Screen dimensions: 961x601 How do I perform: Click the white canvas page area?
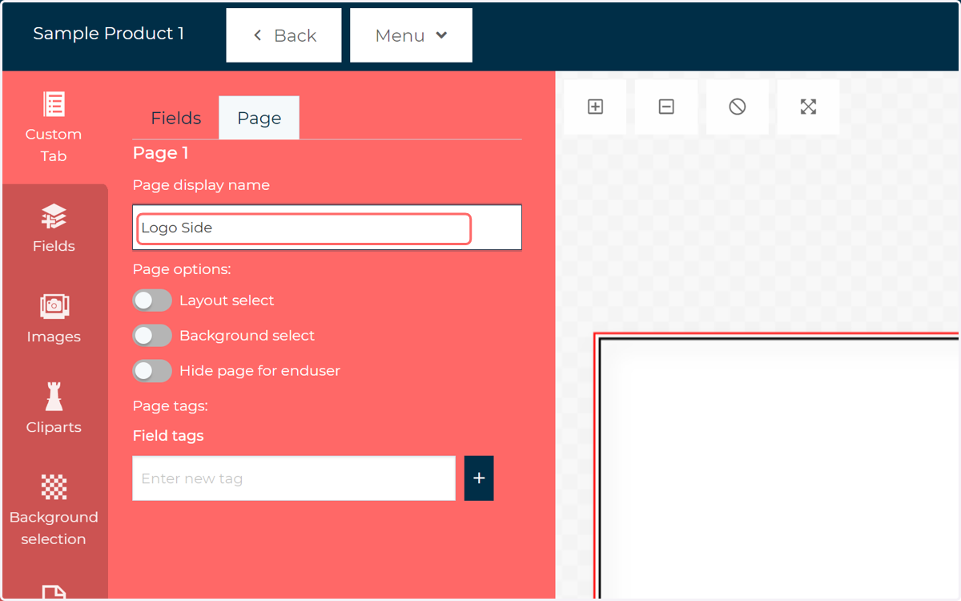[x=779, y=470]
